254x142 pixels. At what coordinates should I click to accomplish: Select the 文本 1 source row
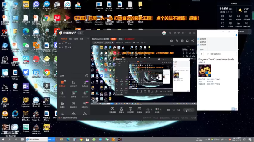74,44
